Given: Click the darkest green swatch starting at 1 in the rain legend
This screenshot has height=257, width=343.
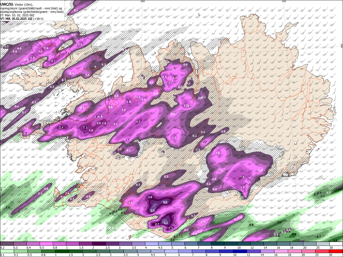Looking at the screenshot, I should click(x=62, y=251).
